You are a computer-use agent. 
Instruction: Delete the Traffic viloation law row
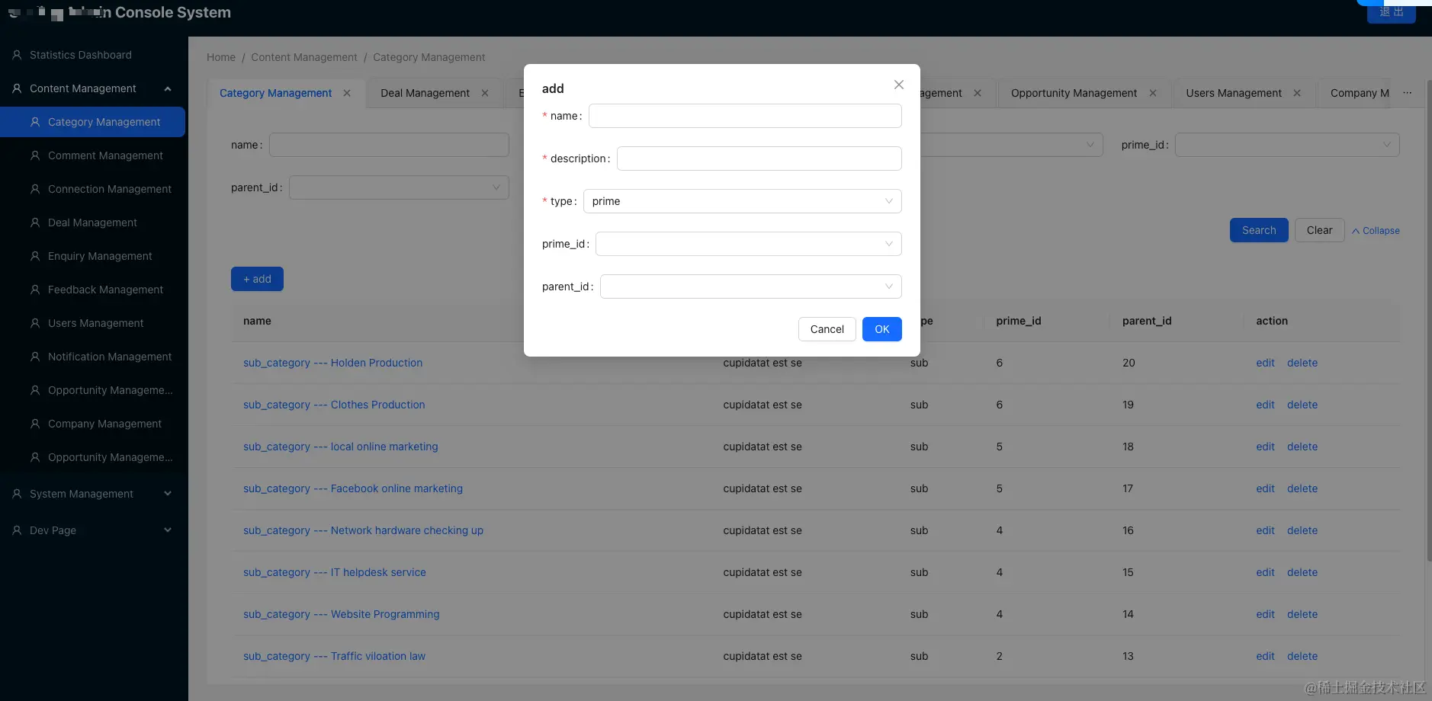click(x=1302, y=656)
